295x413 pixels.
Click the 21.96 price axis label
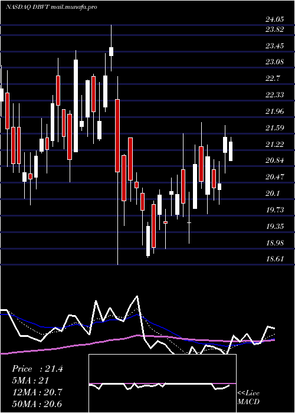coord(274,112)
